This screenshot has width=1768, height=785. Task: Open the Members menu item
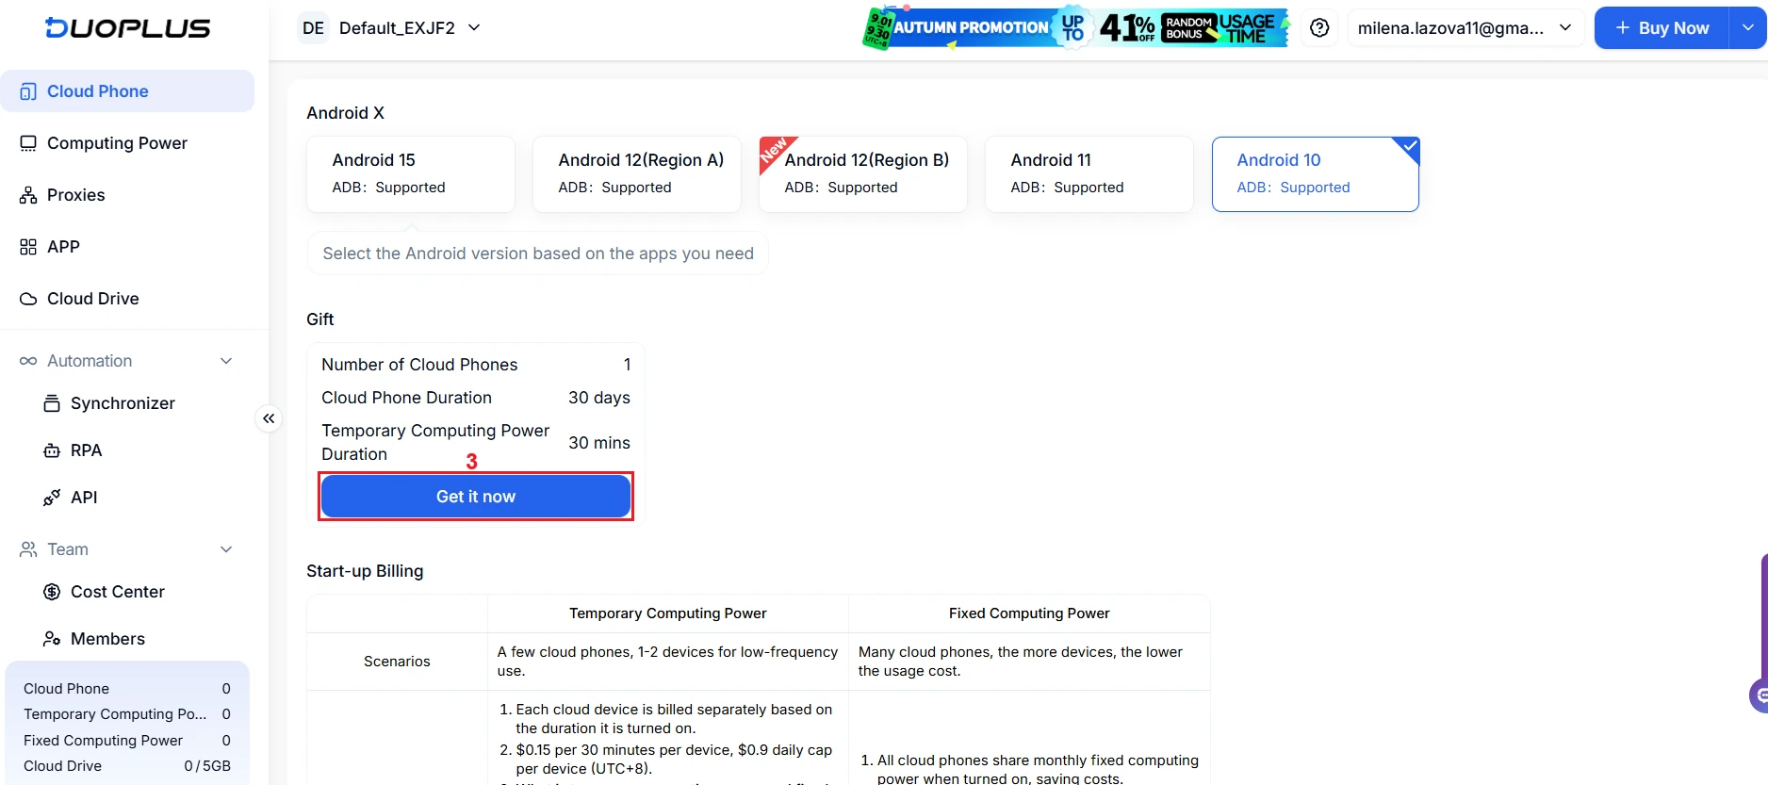(x=107, y=639)
